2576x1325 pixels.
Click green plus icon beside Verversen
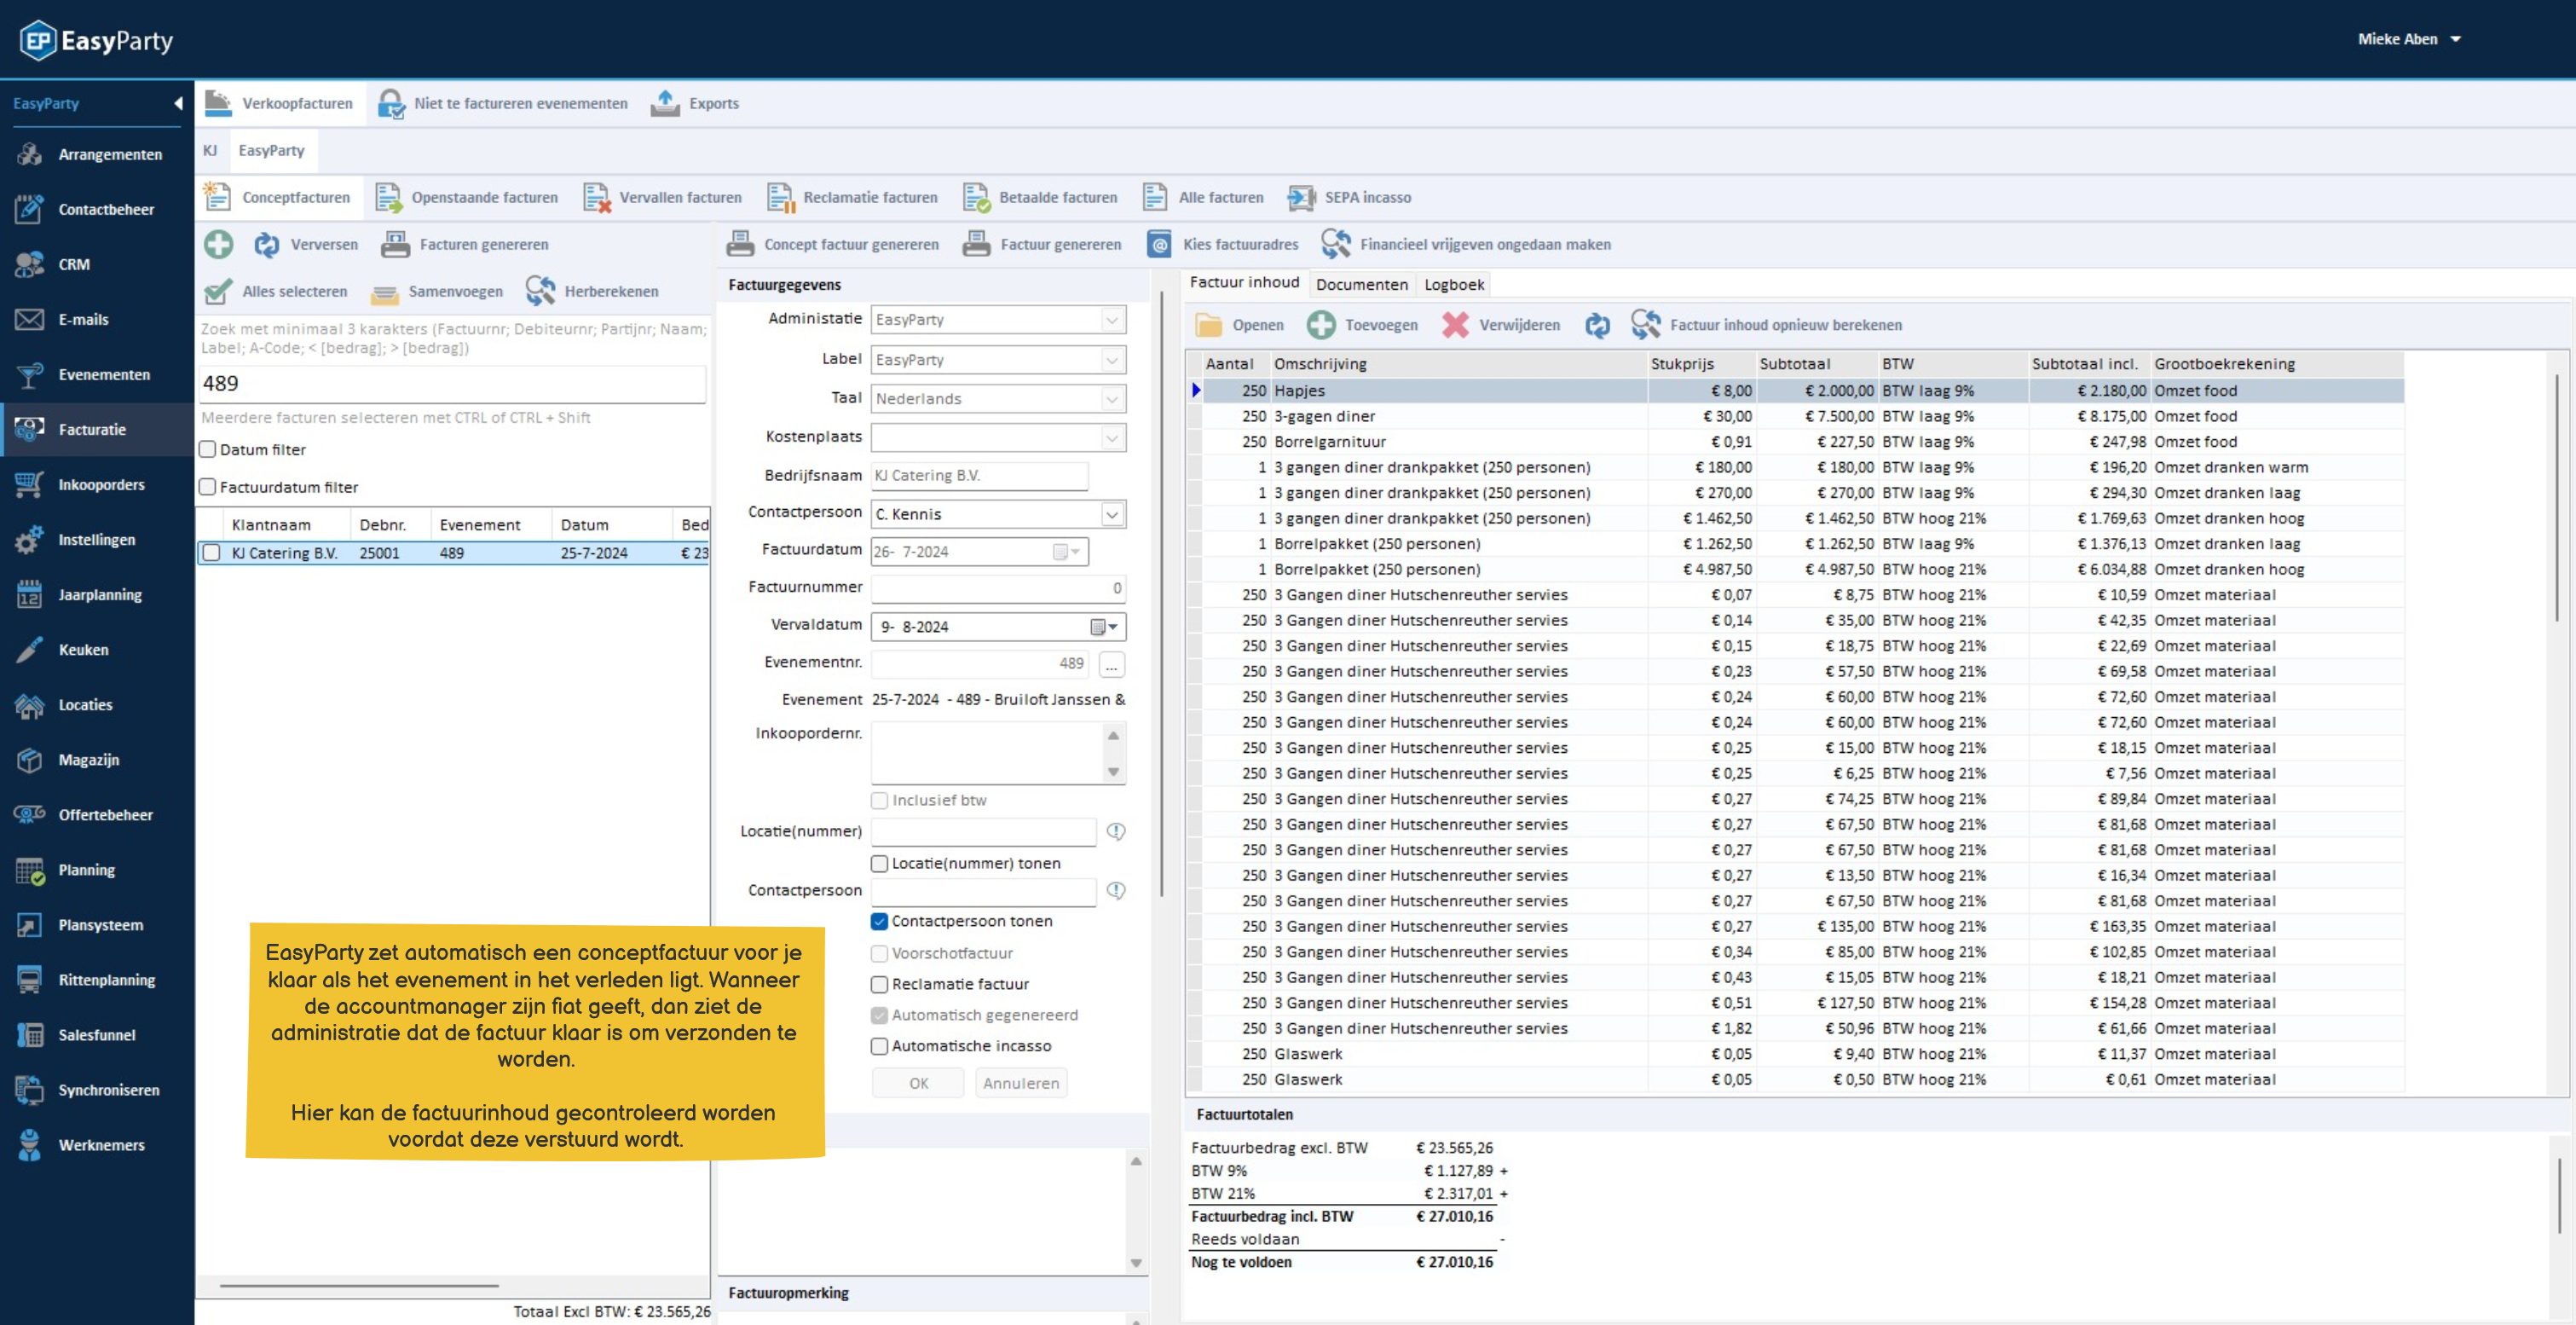[x=218, y=244]
